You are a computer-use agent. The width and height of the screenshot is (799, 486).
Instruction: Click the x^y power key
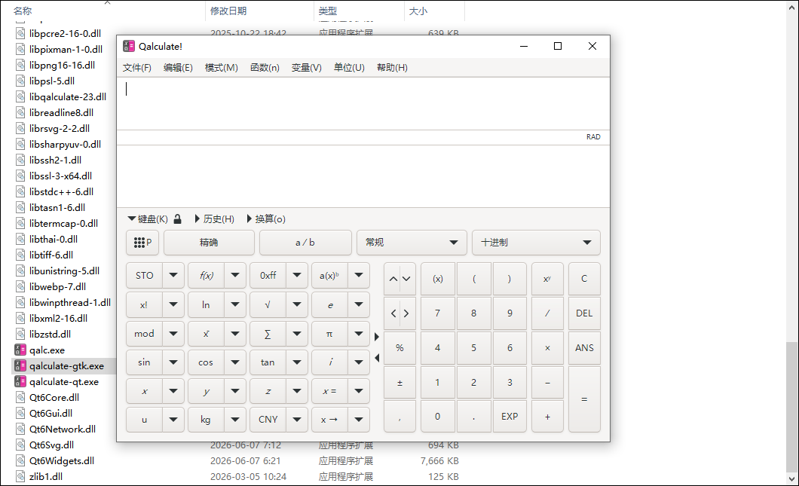[547, 279]
